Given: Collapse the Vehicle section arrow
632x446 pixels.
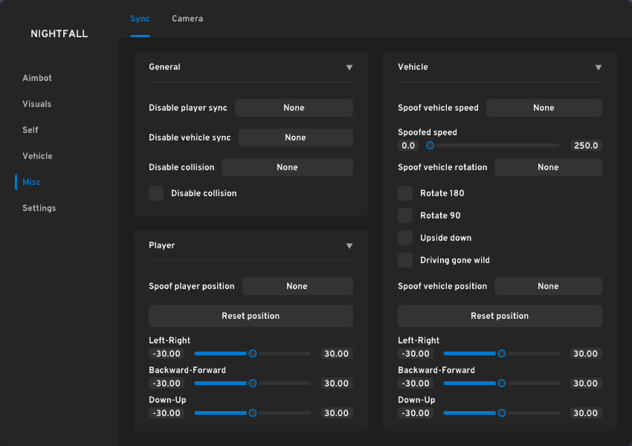Looking at the screenshot, I should 599,68.
